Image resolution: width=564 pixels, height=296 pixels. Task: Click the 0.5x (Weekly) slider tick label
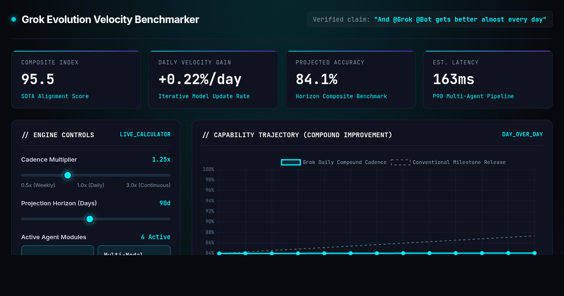[x=38, y=185]
